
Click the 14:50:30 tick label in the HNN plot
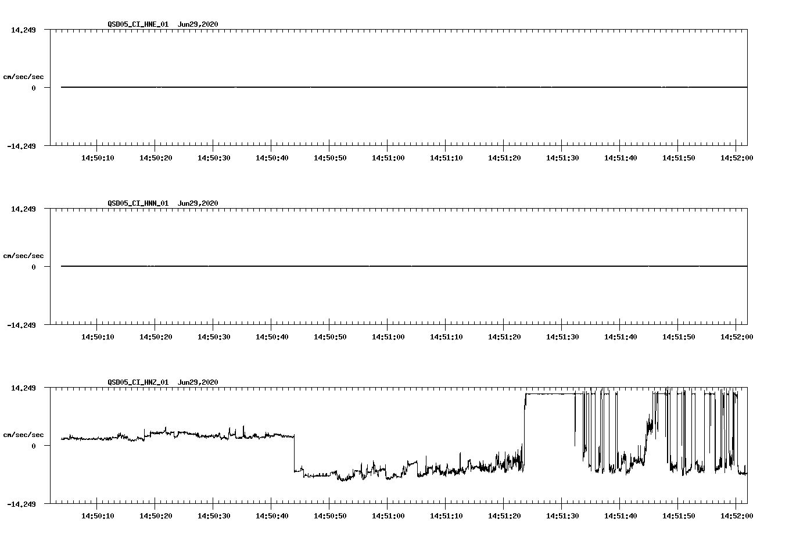tap(214, 337)
